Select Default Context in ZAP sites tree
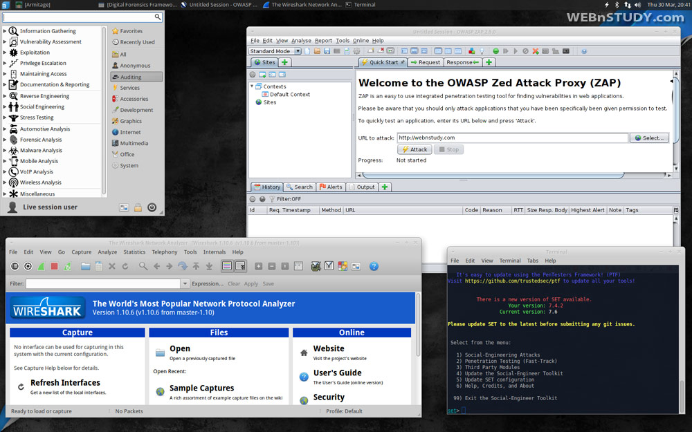The image size is (692, 432). [289, 94]
